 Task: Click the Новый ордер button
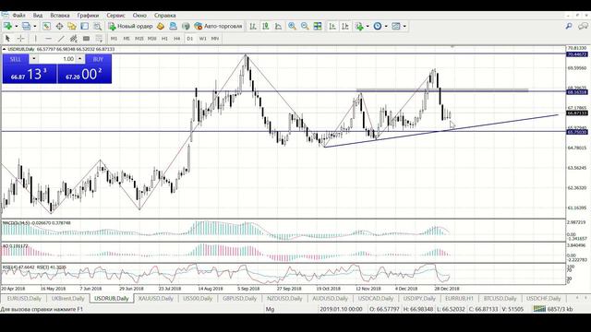[130, 26]
